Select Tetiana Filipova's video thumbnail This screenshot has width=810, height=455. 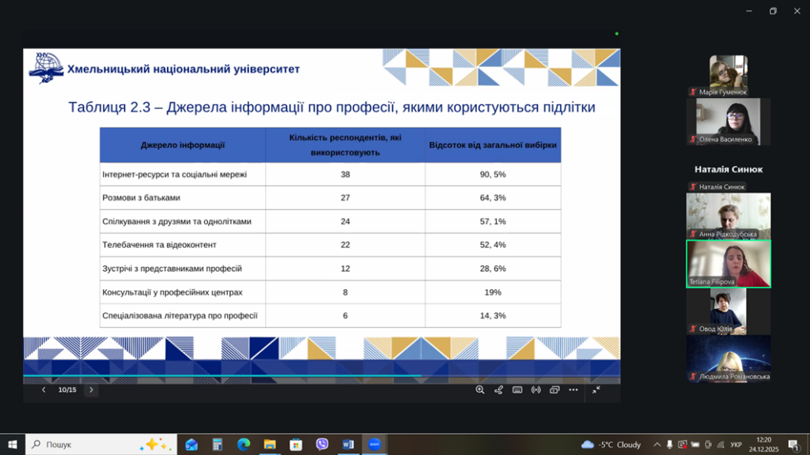[729, 264]
